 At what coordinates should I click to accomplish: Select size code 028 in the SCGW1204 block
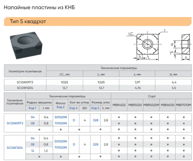[96, 144]
